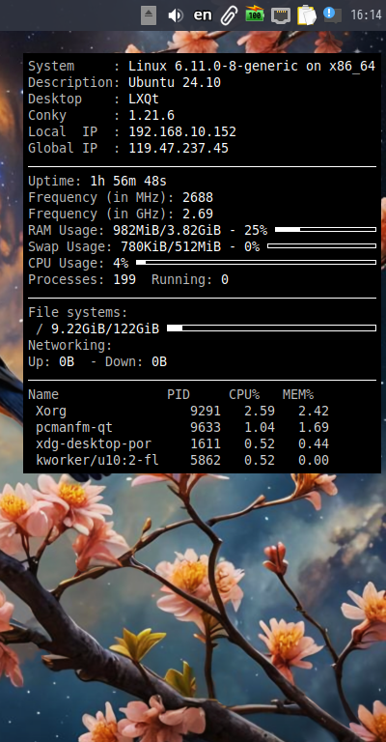This screenshot has width=386, height=742.
Task: Select the disk usage text '9.22GiB/122GiB'
Action: [105, 328]
